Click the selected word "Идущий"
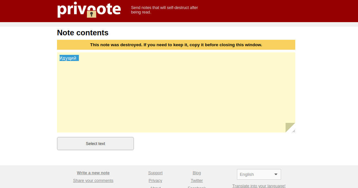The image size is (358, 188). [68, 58]
